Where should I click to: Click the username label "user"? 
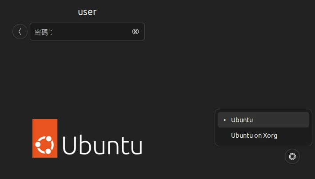click(x=87, y=12)
